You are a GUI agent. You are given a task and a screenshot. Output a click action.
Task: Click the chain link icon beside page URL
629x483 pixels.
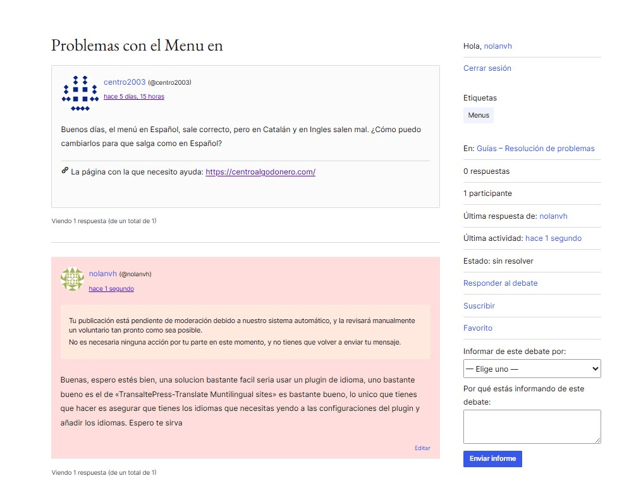[64, 171]
